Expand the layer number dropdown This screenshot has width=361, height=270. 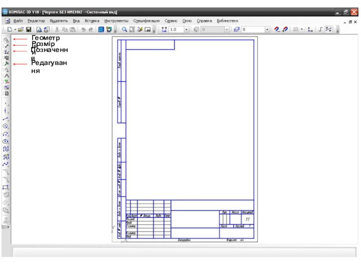pos(268,30)
